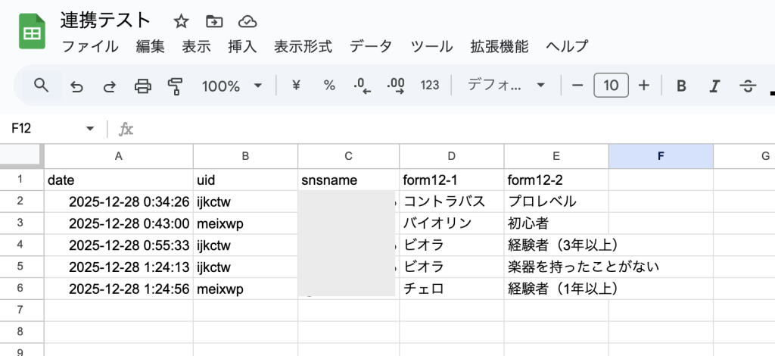Open the 拡張機能 menu
This screenshot has height=356, width=775.
click(x=499, y=46)
